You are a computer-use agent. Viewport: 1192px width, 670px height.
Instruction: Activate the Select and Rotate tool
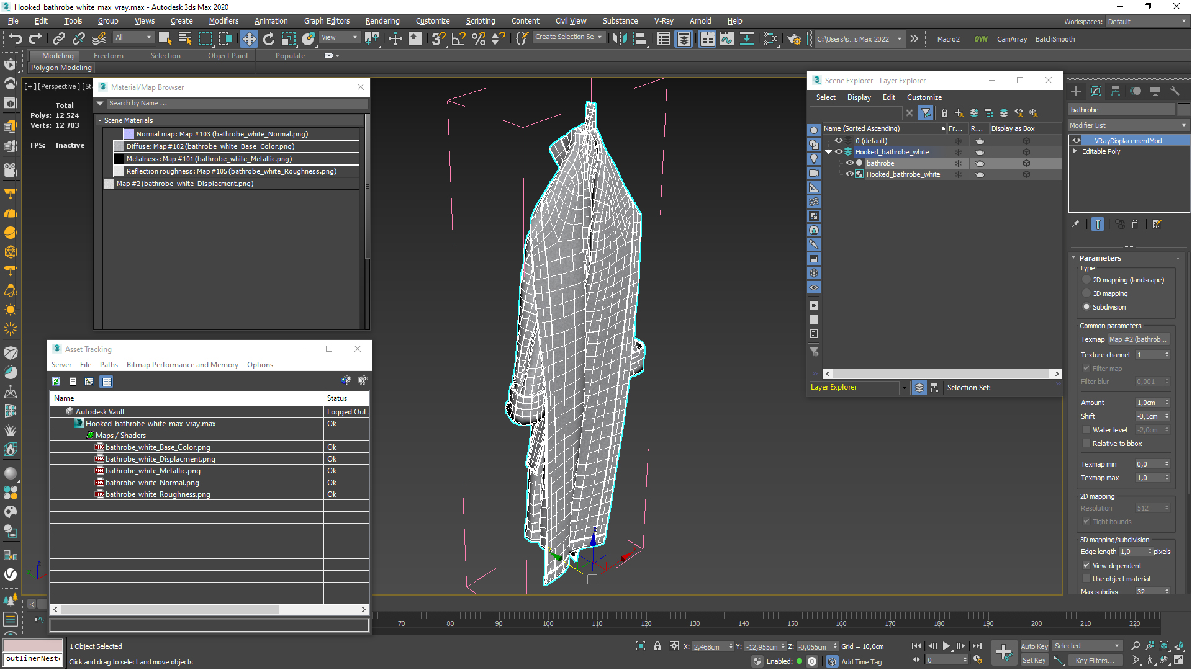pos(268,39)
